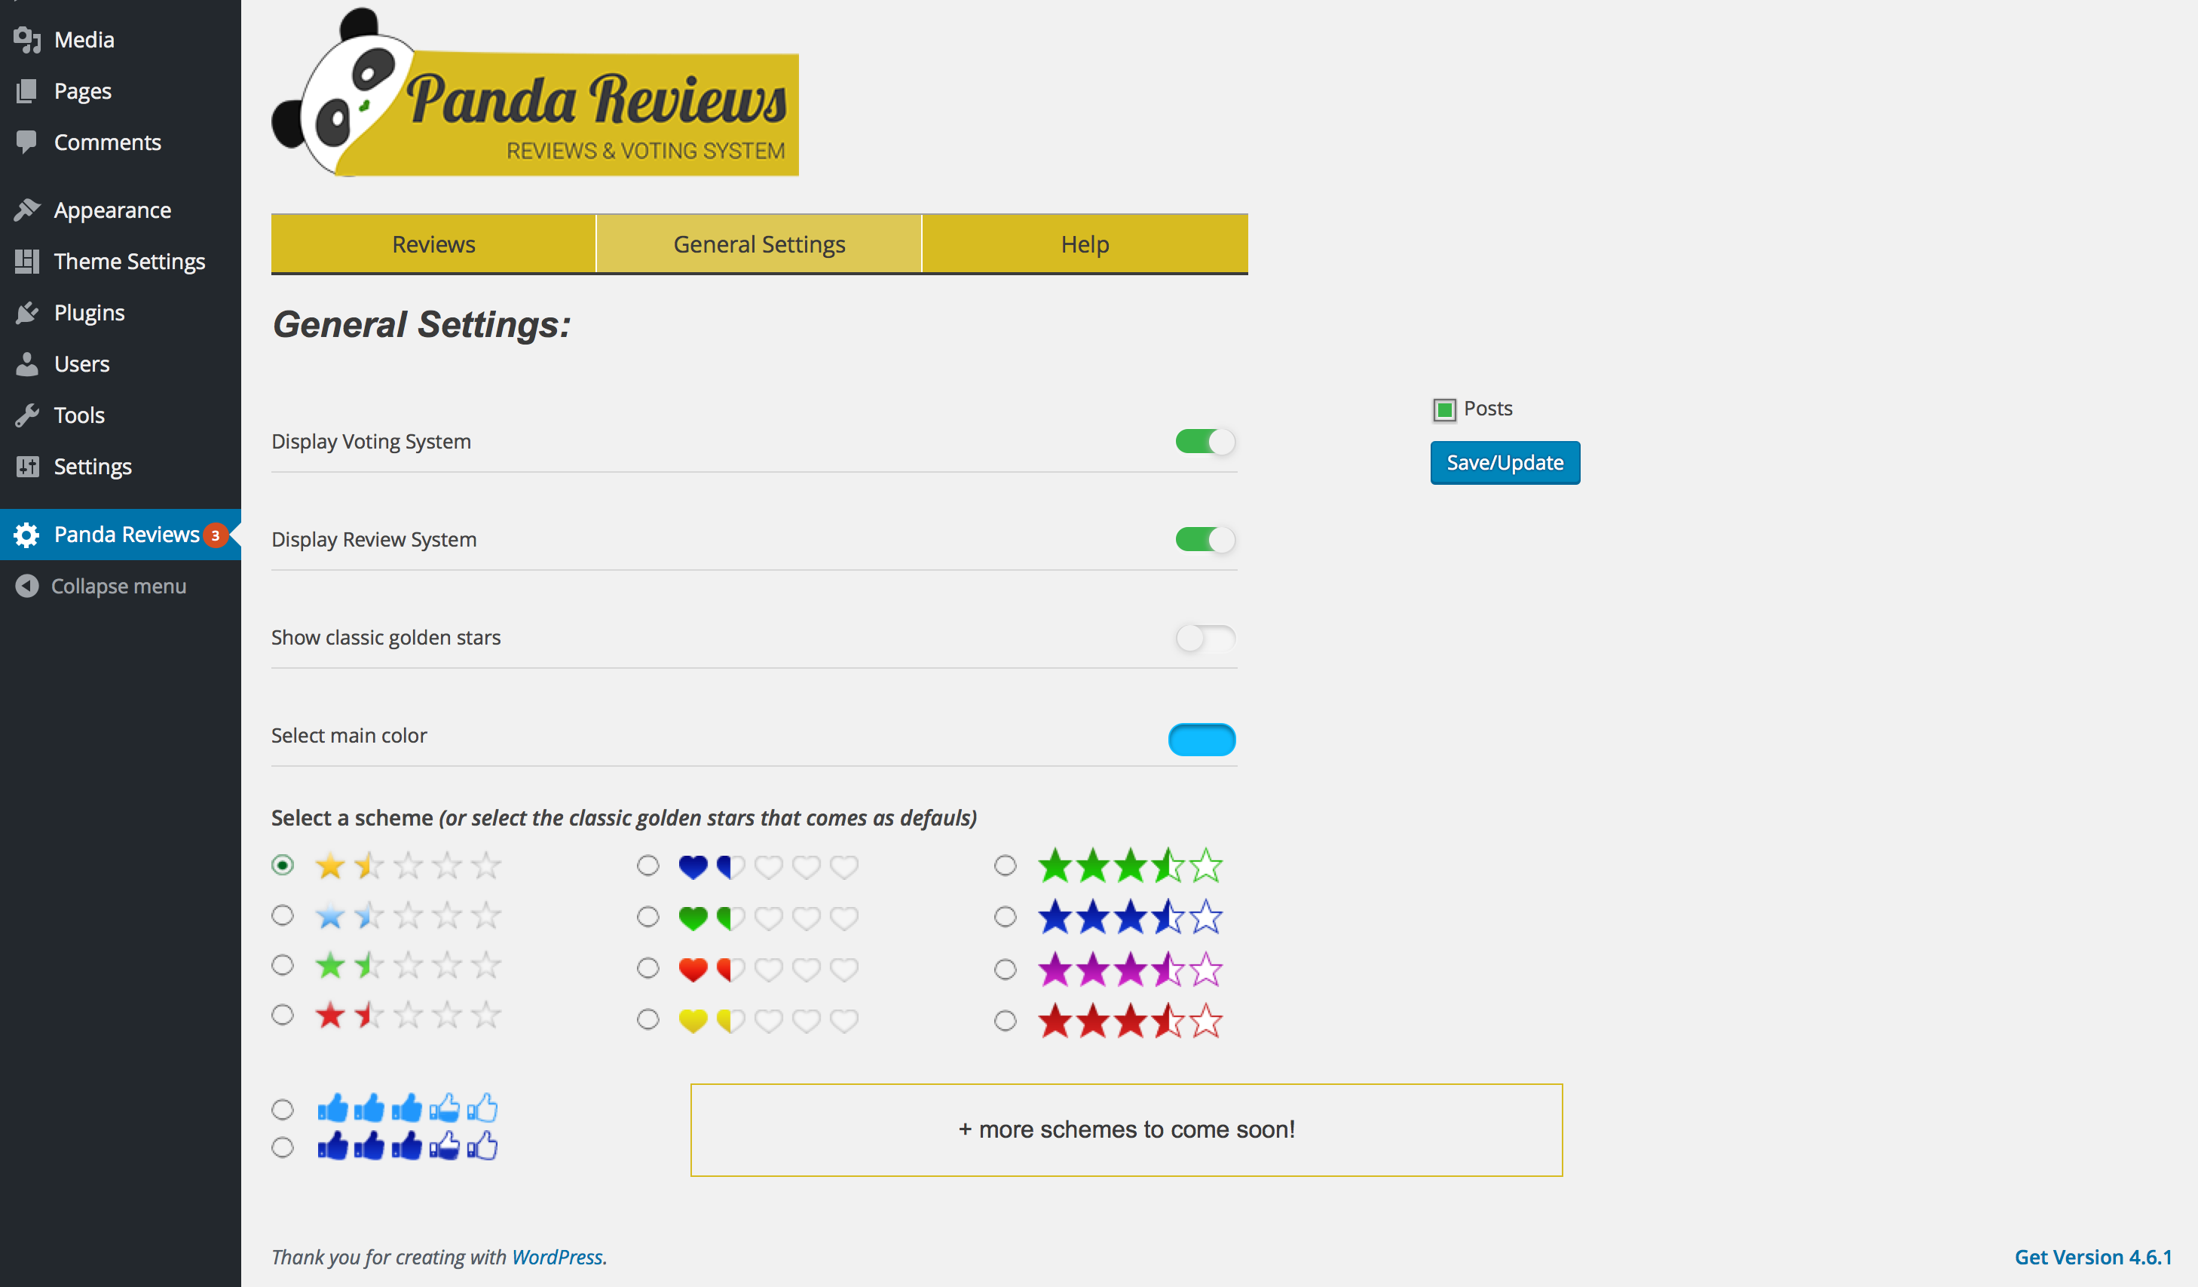Uncheck the Posts checkbox

[x=1444, y=409]
